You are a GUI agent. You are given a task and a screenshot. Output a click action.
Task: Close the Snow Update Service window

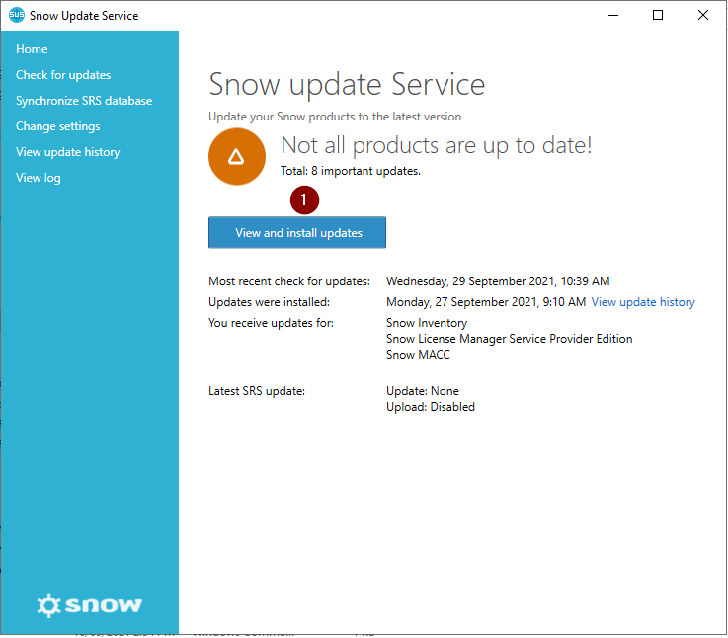pyautogui.click(x=703, y=15)
